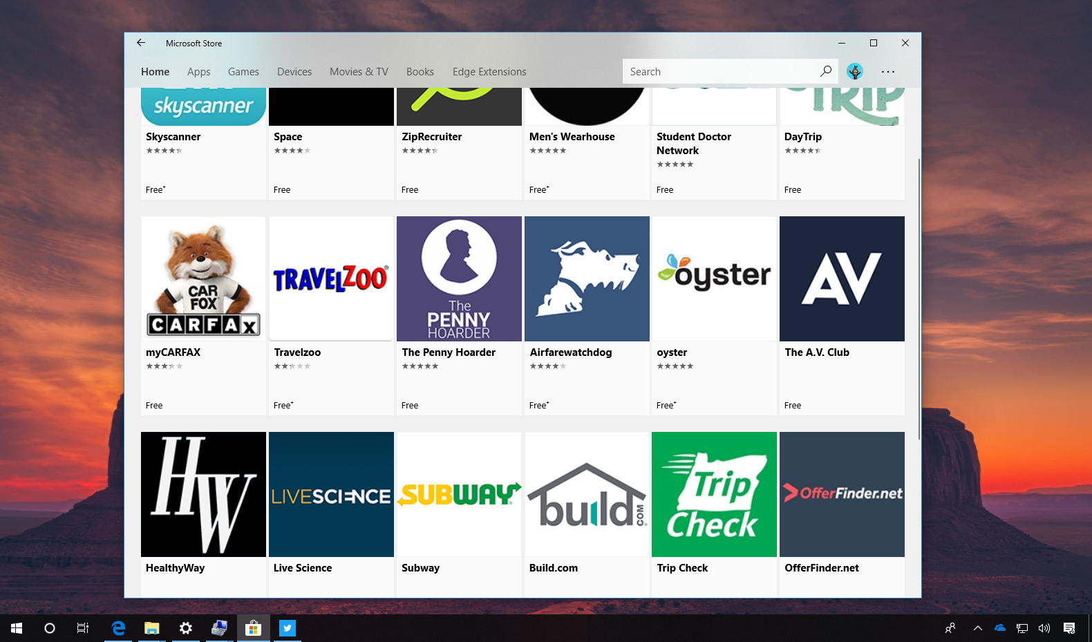This screenshot has height=642, width=1092.
Task: Open the ZipRecruiter app title
Action: click(432, 137)
